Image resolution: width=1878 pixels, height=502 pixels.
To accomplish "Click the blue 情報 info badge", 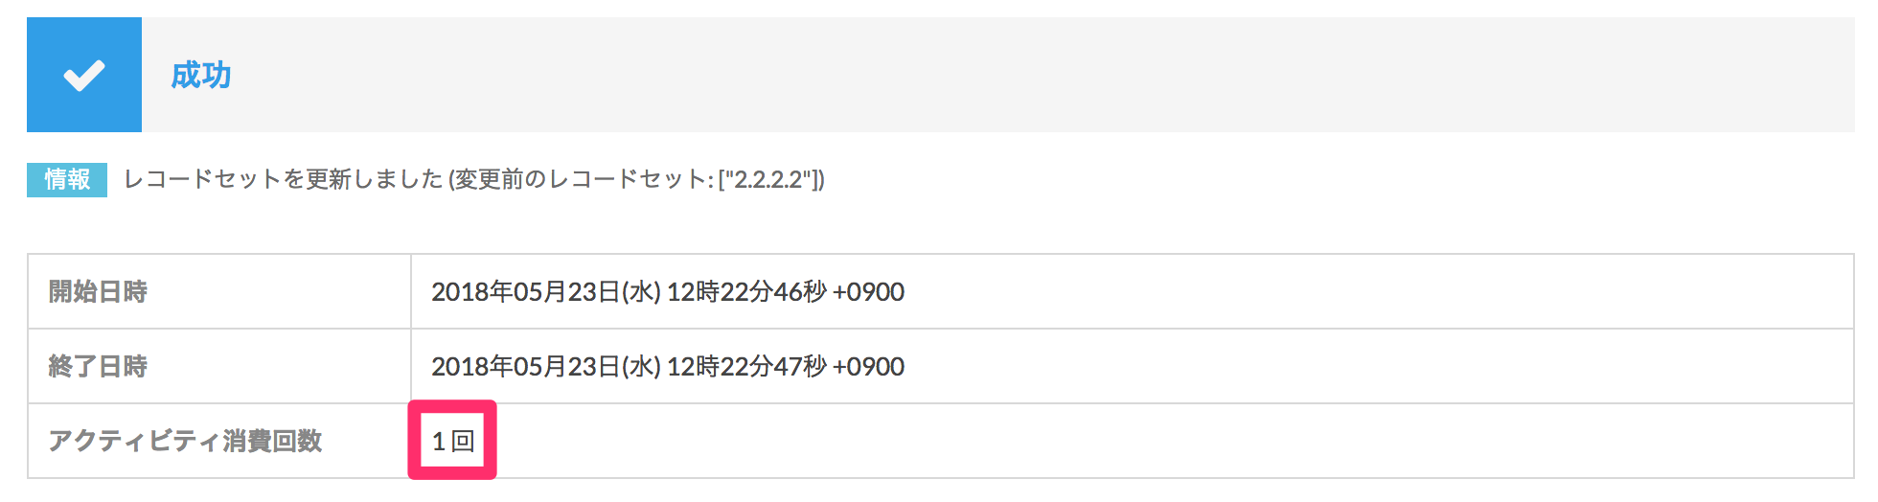I will 67,179.
